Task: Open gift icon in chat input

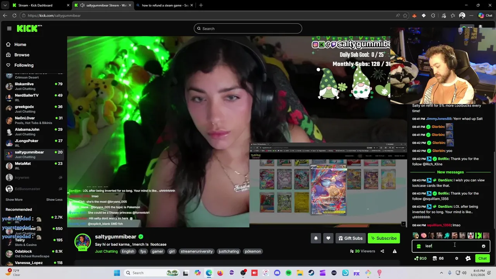Action: [x=418, y=246]
